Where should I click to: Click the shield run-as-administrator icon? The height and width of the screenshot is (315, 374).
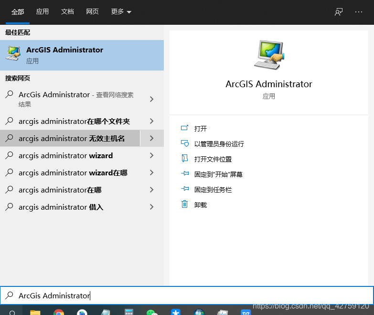coord(185,143)
